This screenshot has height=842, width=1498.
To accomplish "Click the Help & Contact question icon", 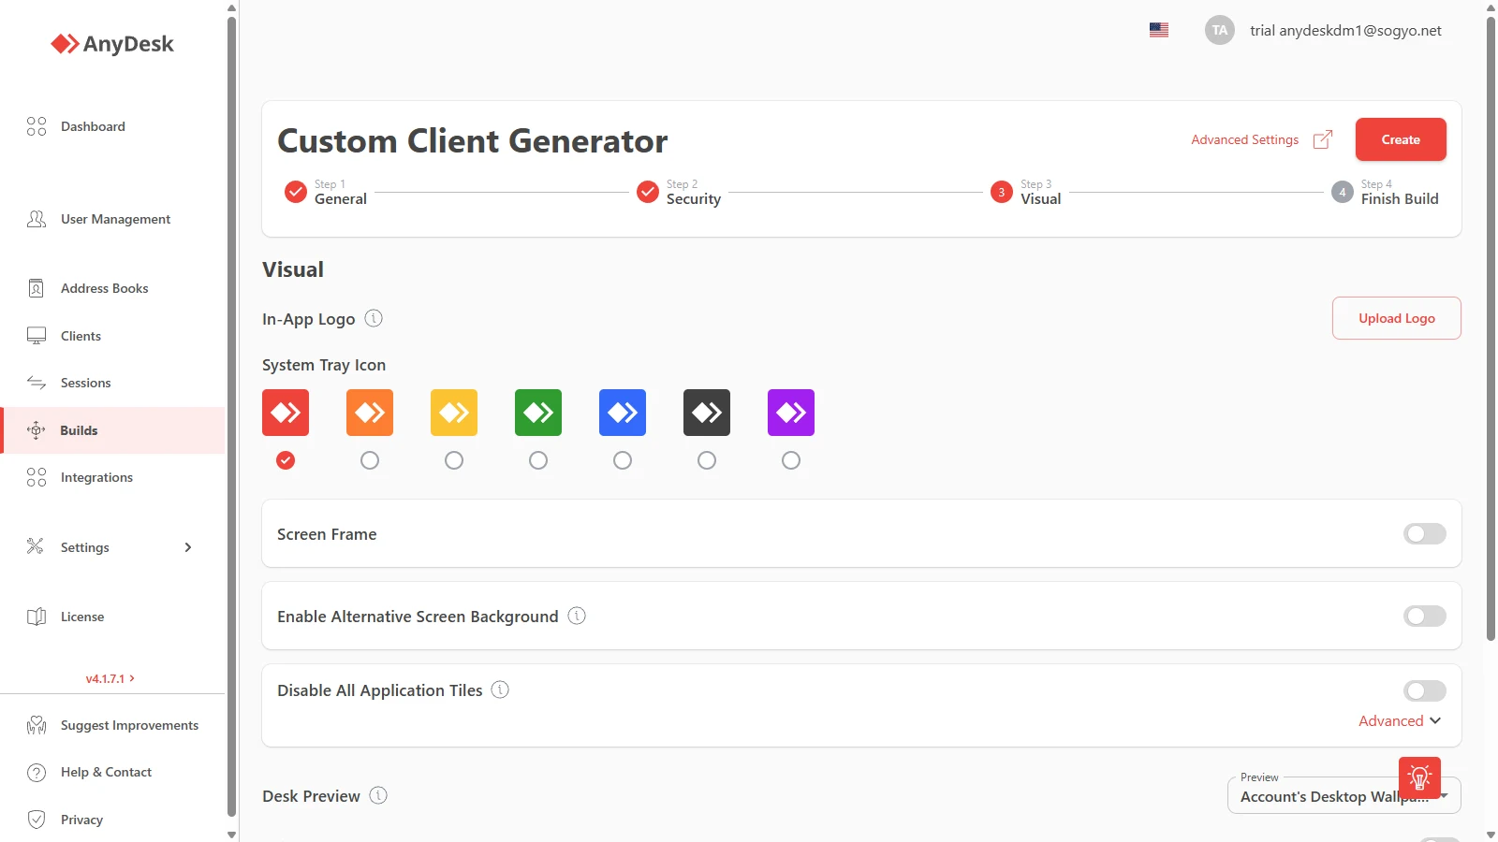I will point(37,773).
